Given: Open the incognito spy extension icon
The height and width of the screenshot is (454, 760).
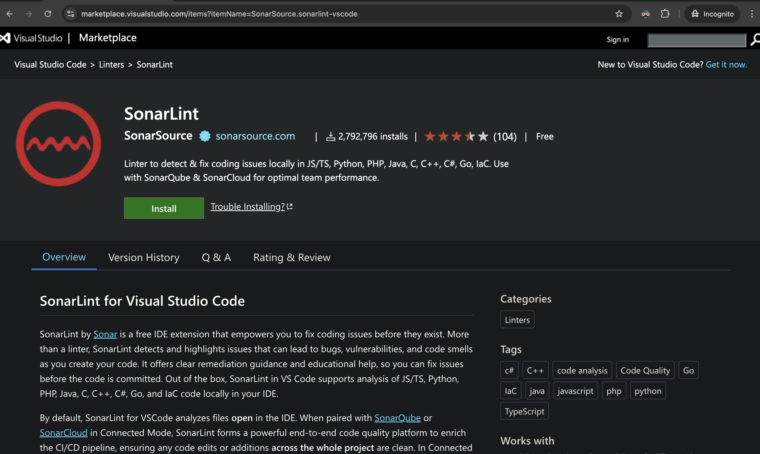Looking at the screenshot, I should click(646, 14).
